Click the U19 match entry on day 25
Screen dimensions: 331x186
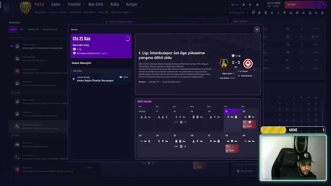(x=180, y=146)
